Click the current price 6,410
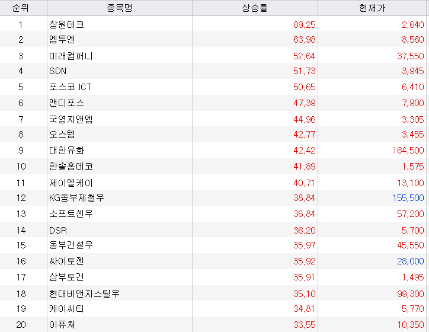This screenshot has height=332, width=429. click(x=412, y=87)
